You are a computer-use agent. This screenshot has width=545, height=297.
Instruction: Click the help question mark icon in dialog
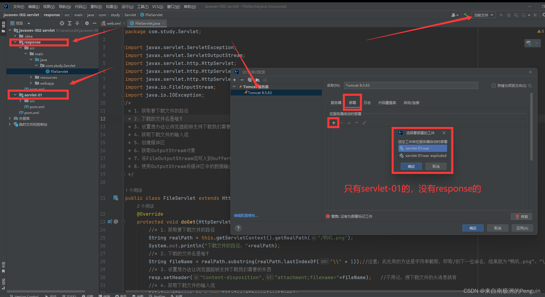click(x=238, y=228)
